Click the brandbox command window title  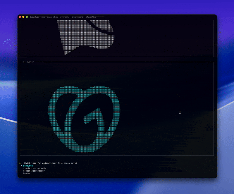pyautogui.click(x=63, y=17)
